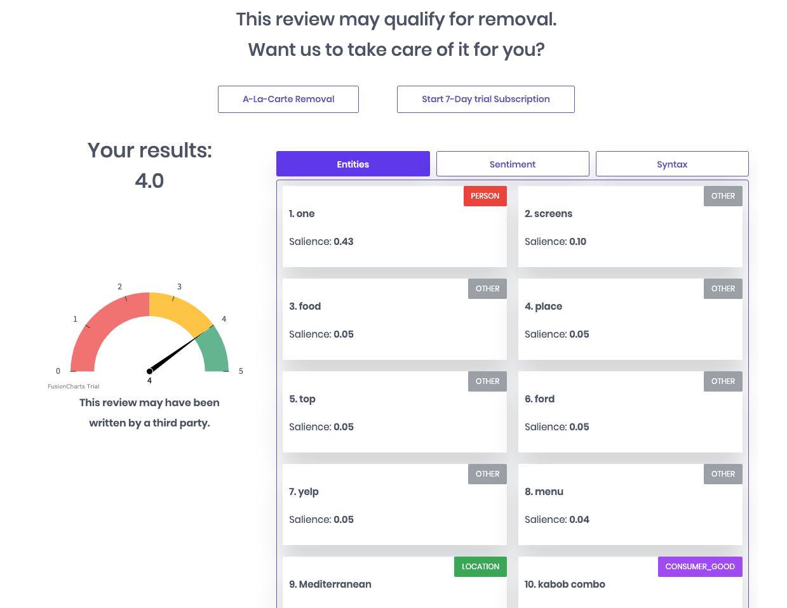This screenshot has width=787, height=608.
Task: Click the red PERSON tag badge
Action: pos(485,196)
